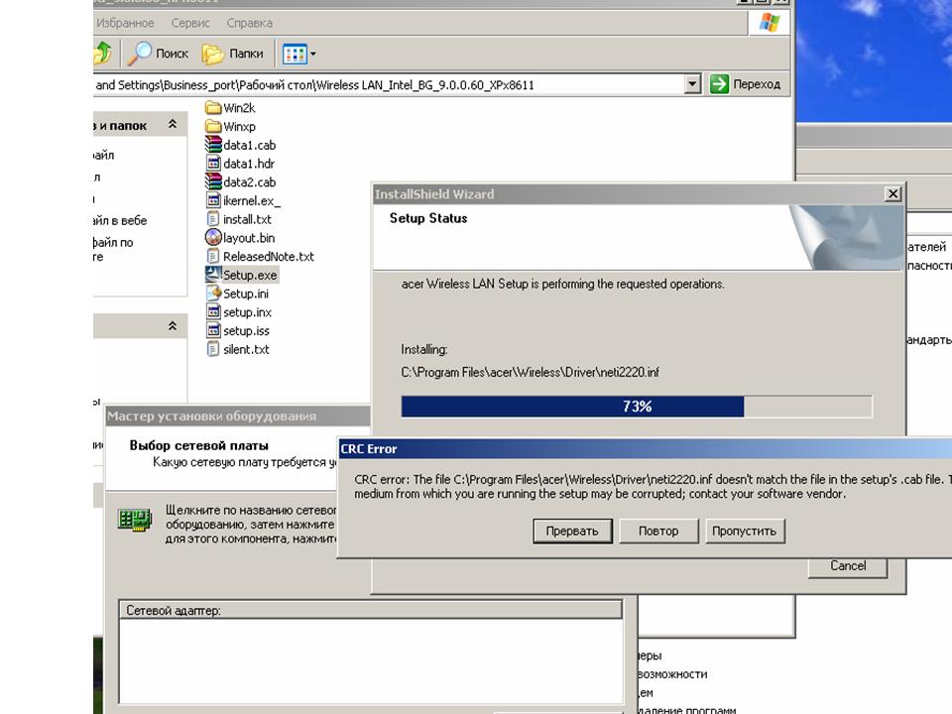Viewport: 952px width, 714px height.
Task: Open the Избранное menu
Action: 125,23
